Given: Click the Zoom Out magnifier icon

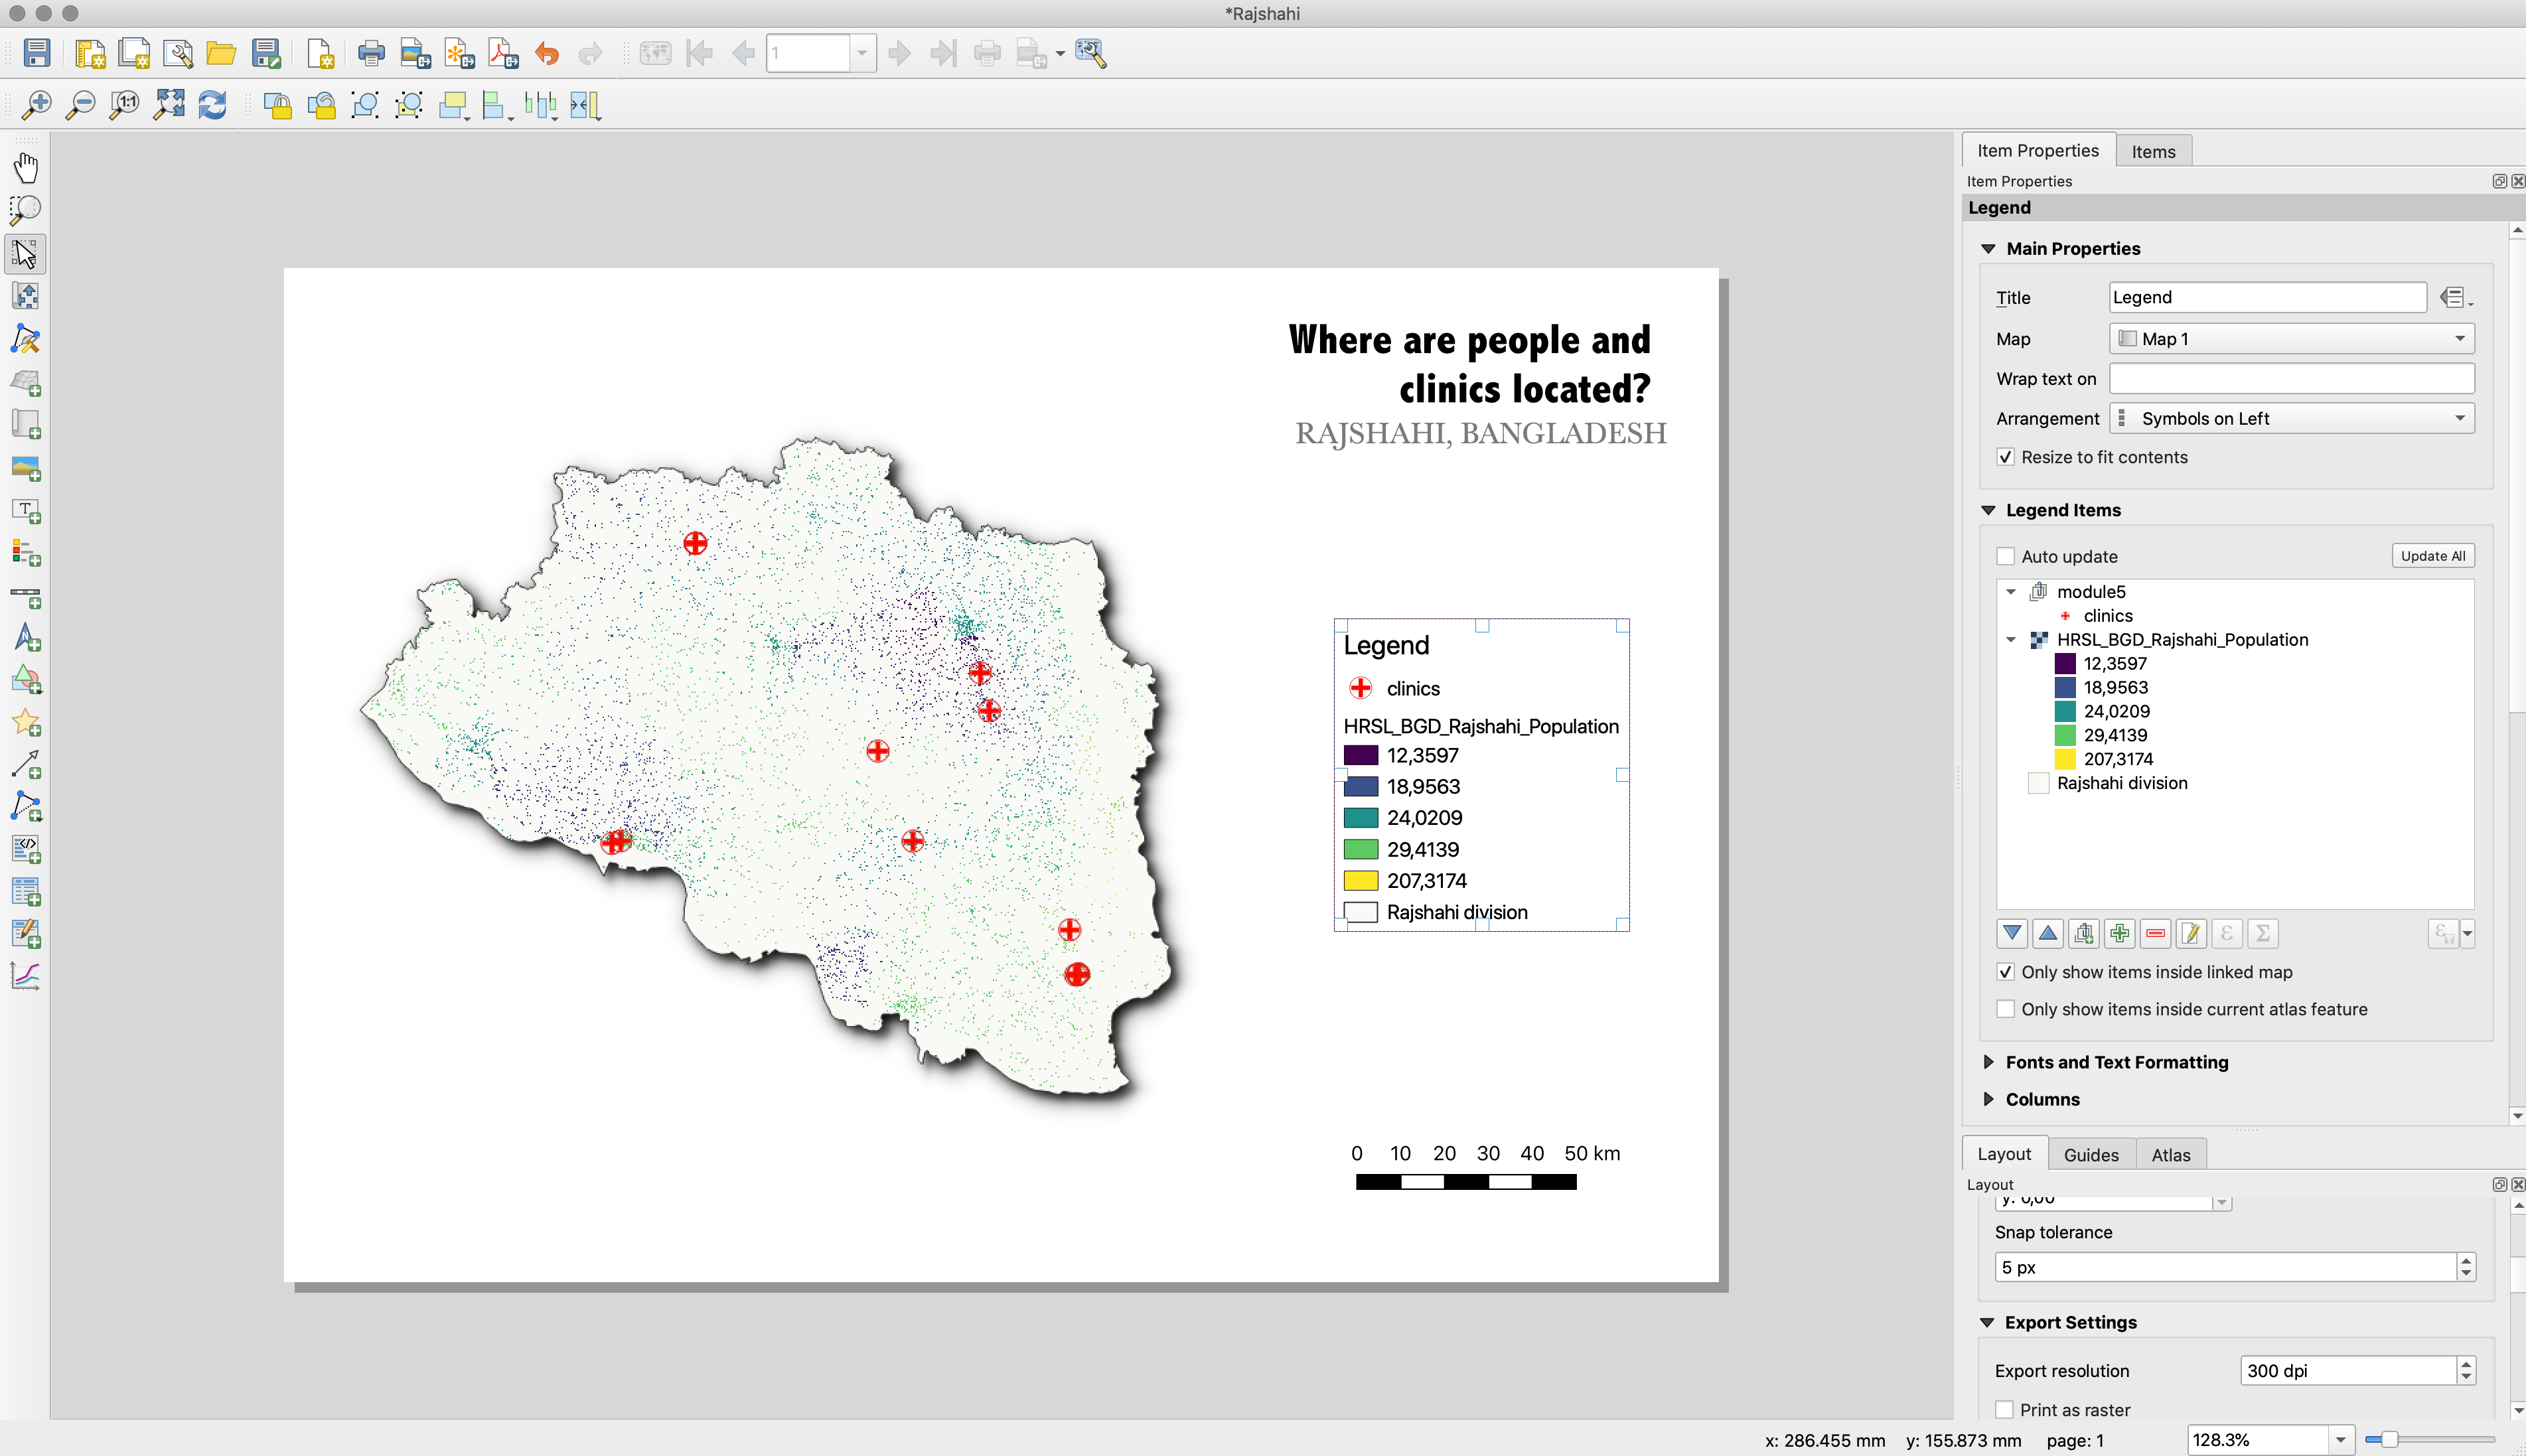Looking at the screenshot, I should (x=80, y=104).
